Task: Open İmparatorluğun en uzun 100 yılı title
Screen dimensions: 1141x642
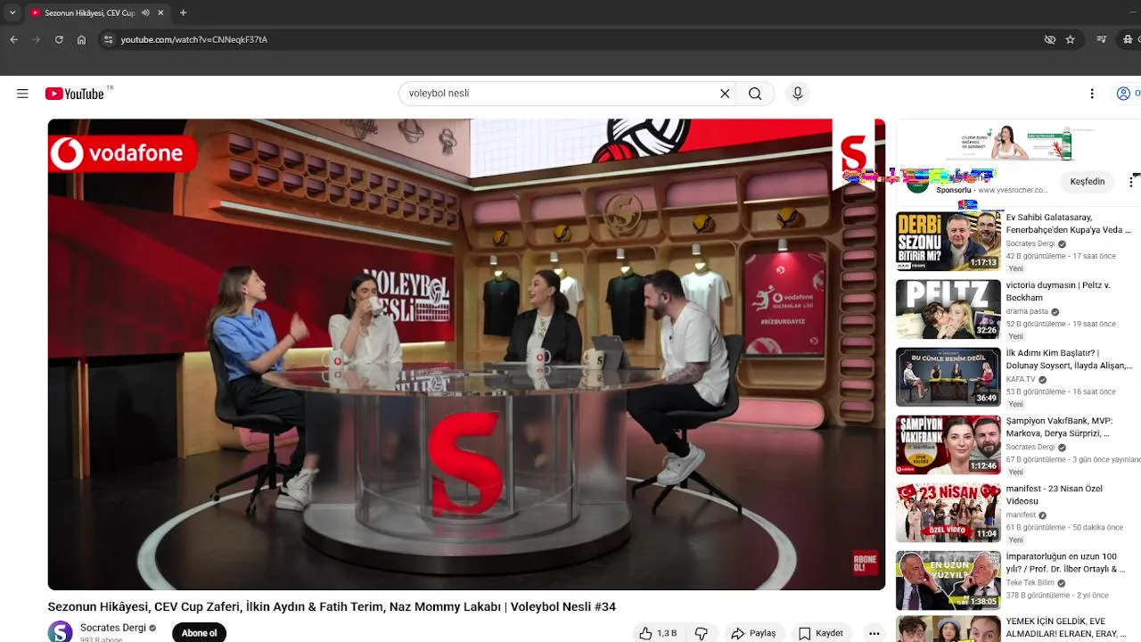Action: (x=1065, y=563)
